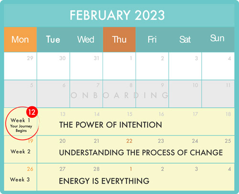
Task: Select the Week 2 label
Action: tap(21, 151)
